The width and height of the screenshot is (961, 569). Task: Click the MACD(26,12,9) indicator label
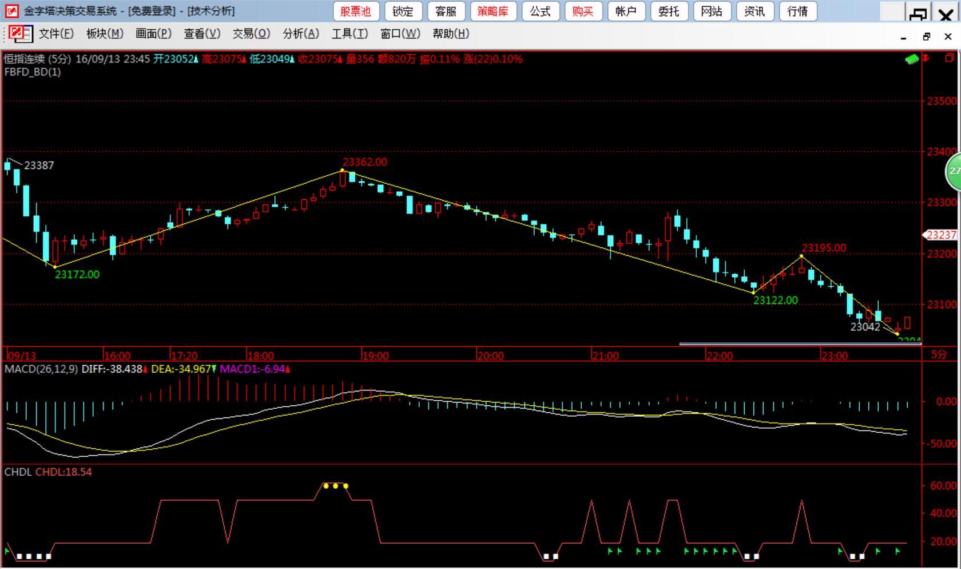coord(41,369)
